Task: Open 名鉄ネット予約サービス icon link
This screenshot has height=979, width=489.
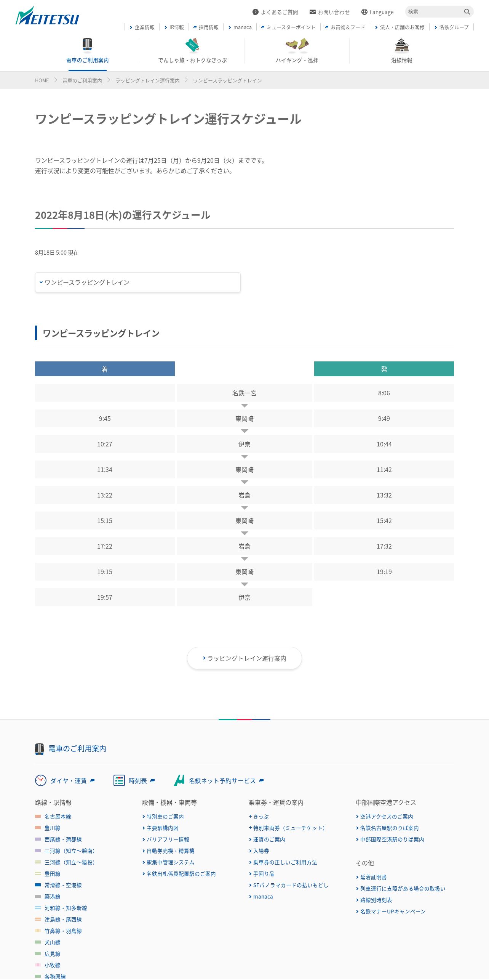Action: click(x=219, y=781)
